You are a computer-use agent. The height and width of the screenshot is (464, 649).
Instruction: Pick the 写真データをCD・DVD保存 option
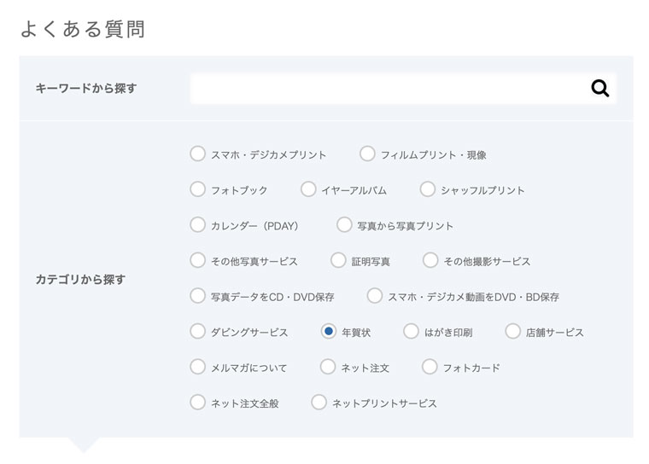(x=198, y=296)
